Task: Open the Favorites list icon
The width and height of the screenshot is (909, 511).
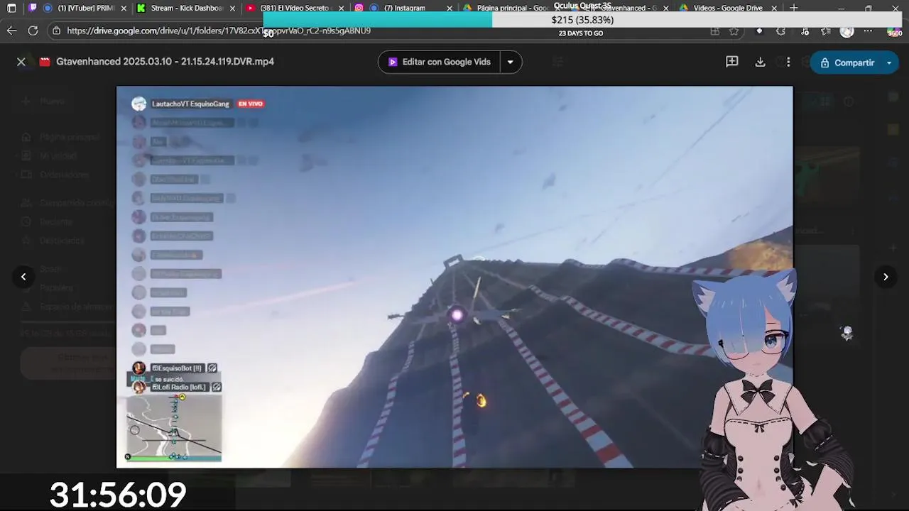Action: (826, 31)
